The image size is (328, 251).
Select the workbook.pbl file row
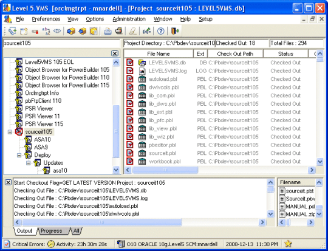pos(220,162)
